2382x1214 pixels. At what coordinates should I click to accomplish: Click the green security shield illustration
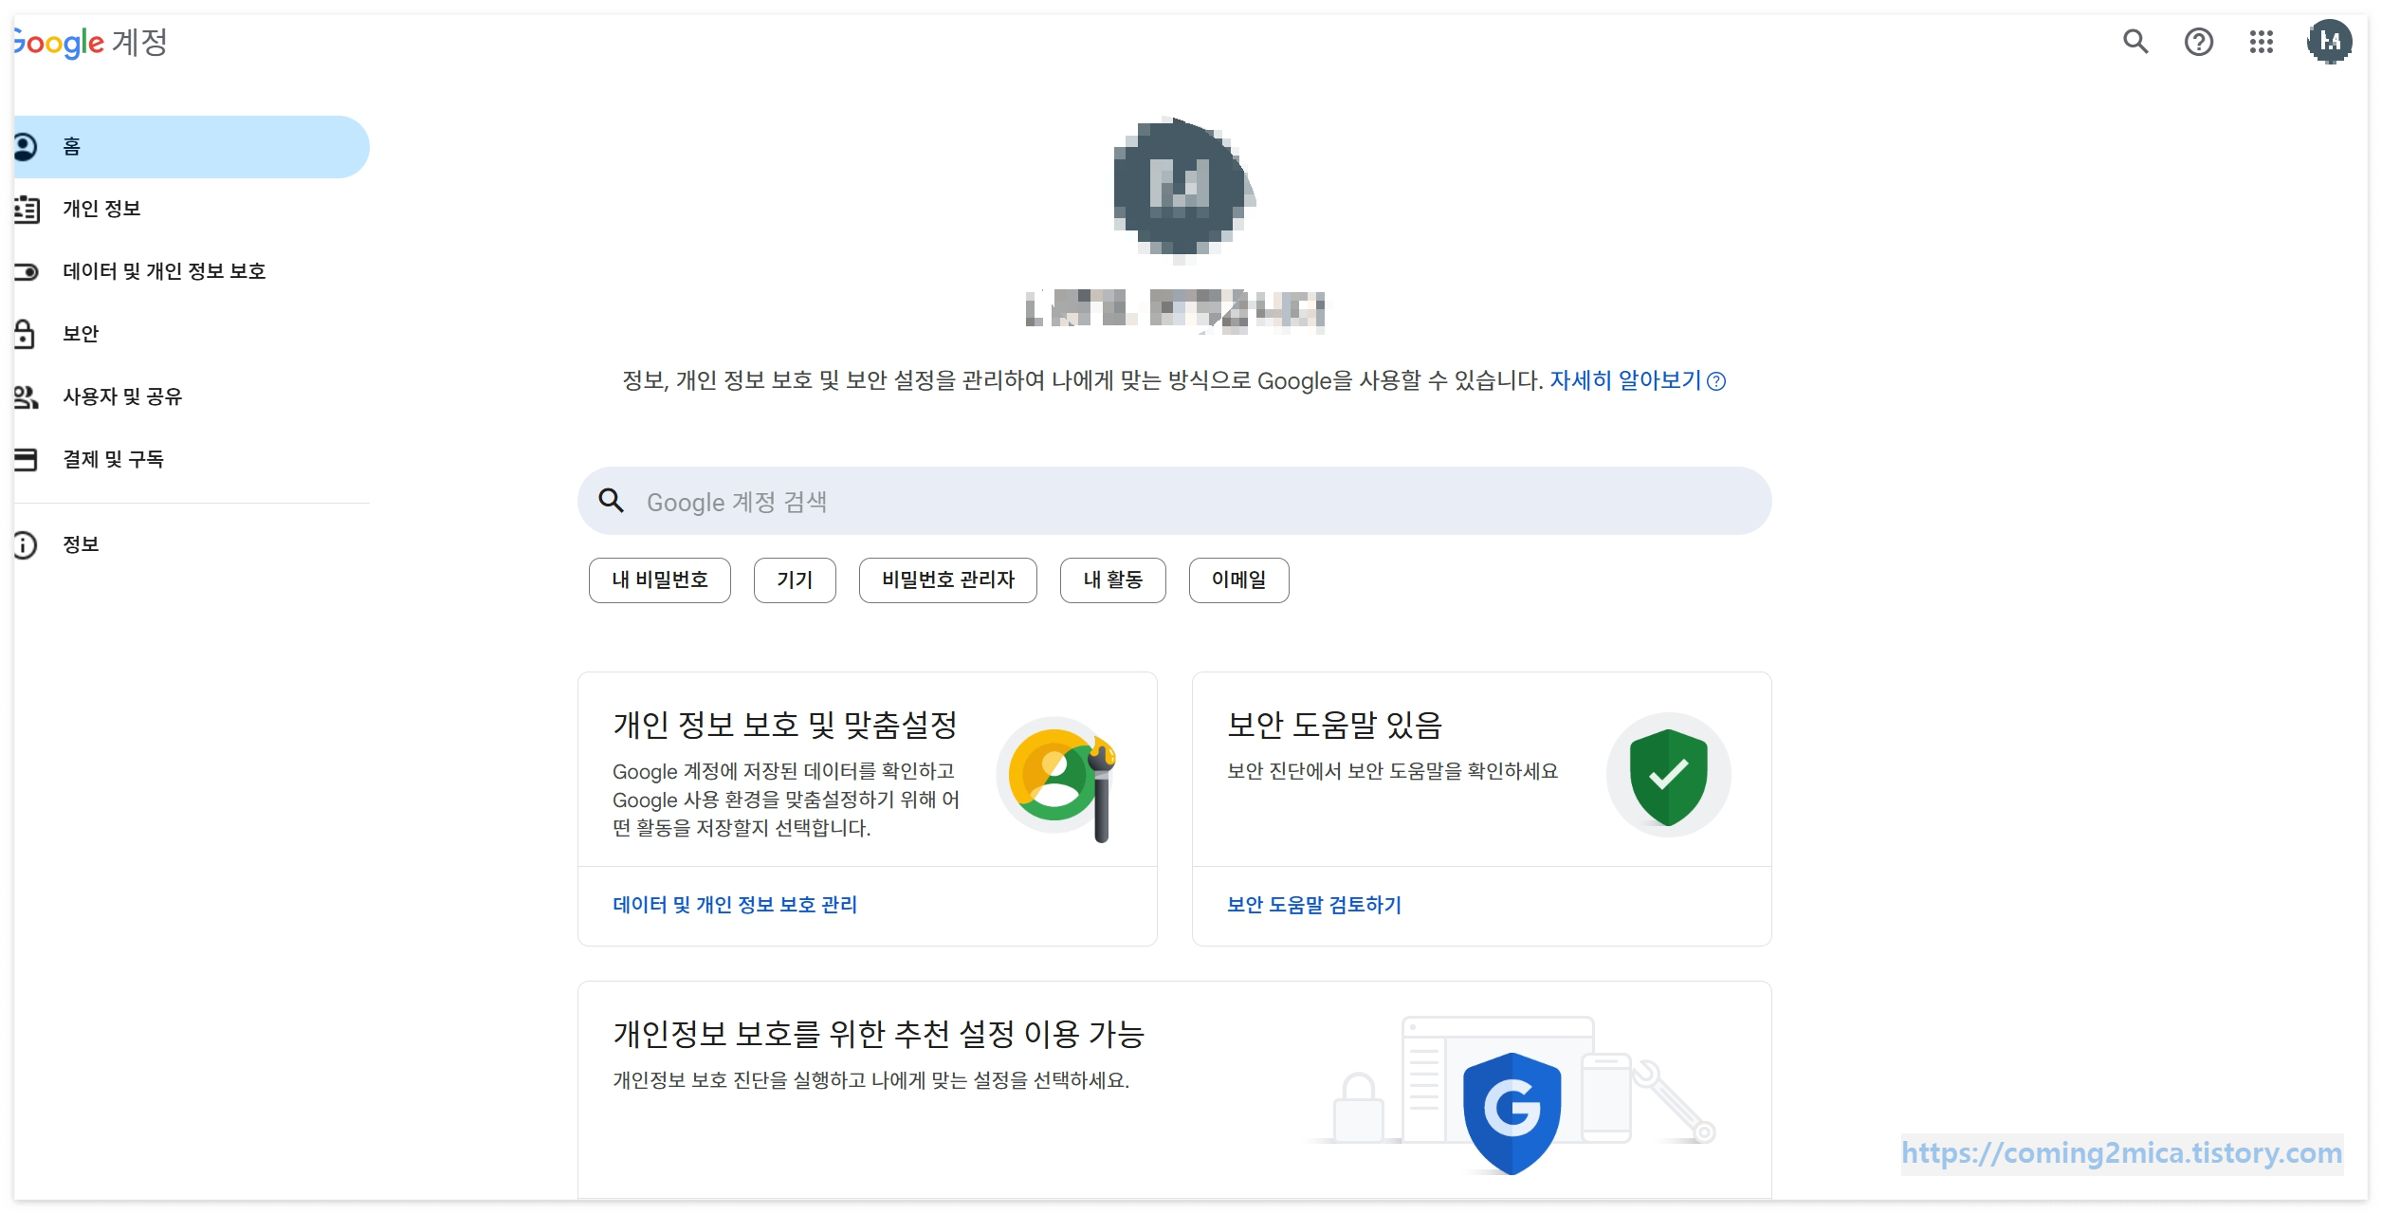click(x=1668, y=775)
